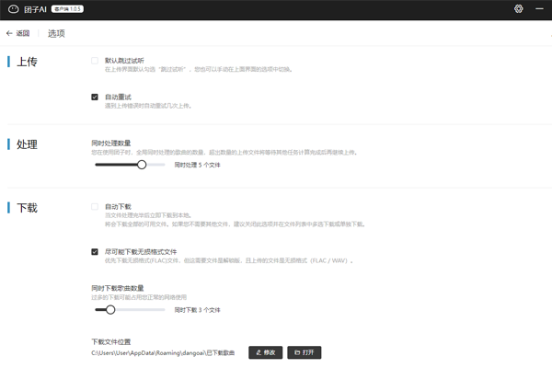Click the 同时处理数量 slider handle

pos(142,165)
